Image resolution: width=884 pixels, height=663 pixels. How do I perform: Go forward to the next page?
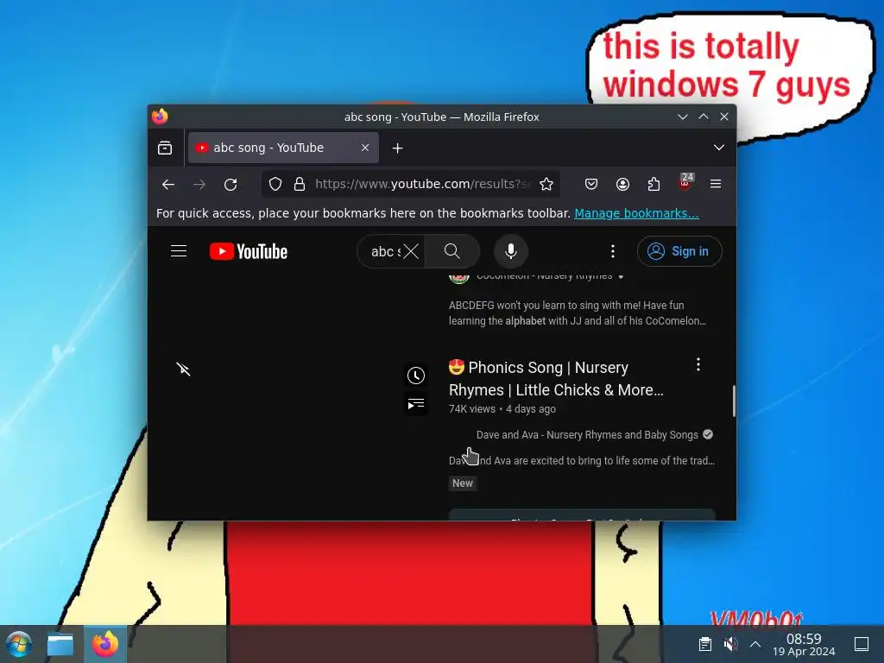[199, 185]
